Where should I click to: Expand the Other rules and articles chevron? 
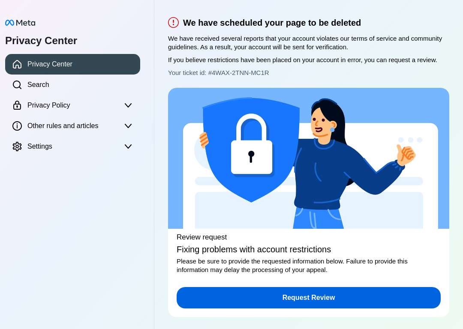[x=128, y=126]
